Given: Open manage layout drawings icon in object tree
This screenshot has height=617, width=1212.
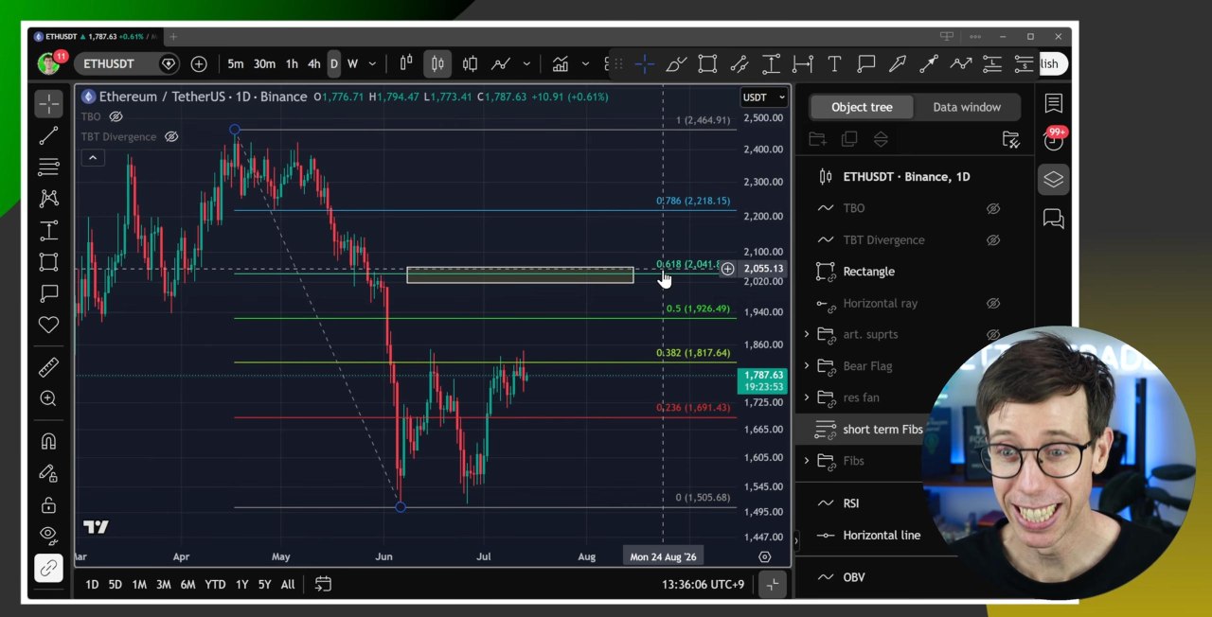Looking at the screenshot, I should pos(1010,139).
